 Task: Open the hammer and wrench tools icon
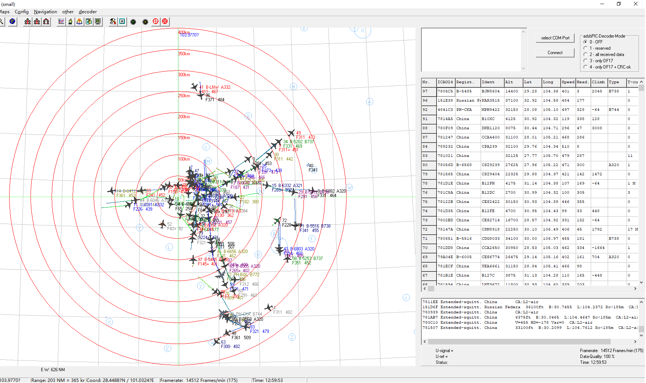pos(113,22)
